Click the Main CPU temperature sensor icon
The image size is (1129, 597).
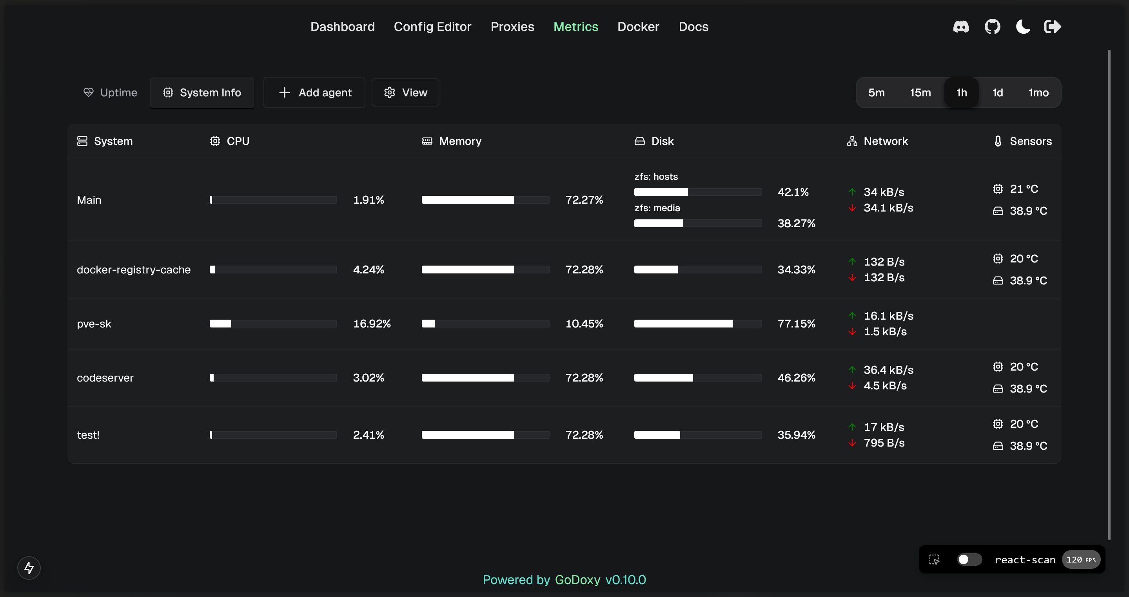998,189
